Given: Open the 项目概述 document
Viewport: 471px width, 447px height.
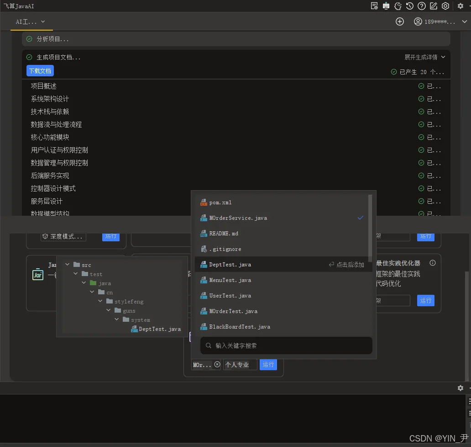Looking at the screenshot, I should [x=43, y=86].
